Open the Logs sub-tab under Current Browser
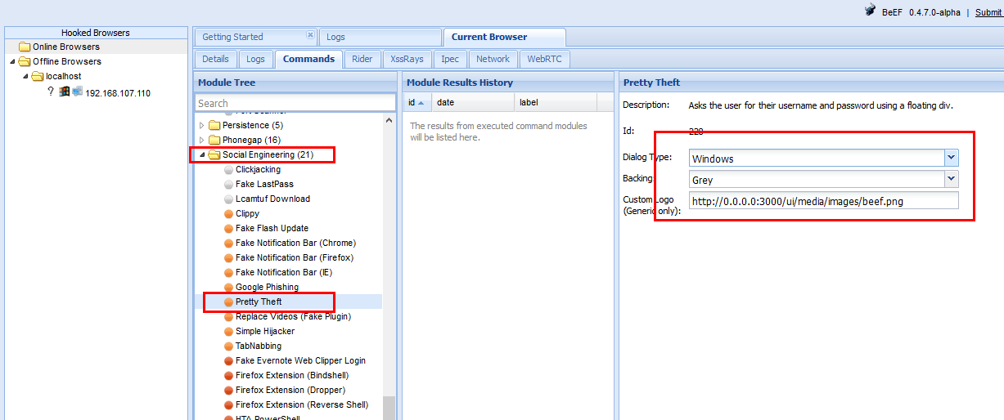 click(x=255, y=59)
